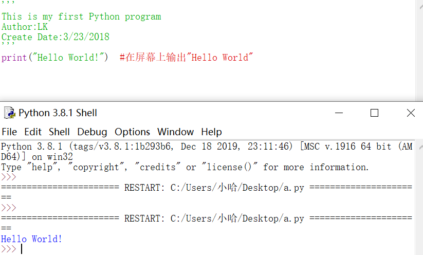This screenshot has width=423, height=255.
Task: Click the "This is my first Python program" line
Action: click(81, 16)
